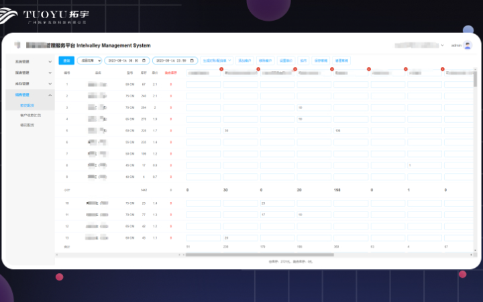Click the bold subtotal value 198
This screenshot has height=302, width=483.
coord(337,190)
